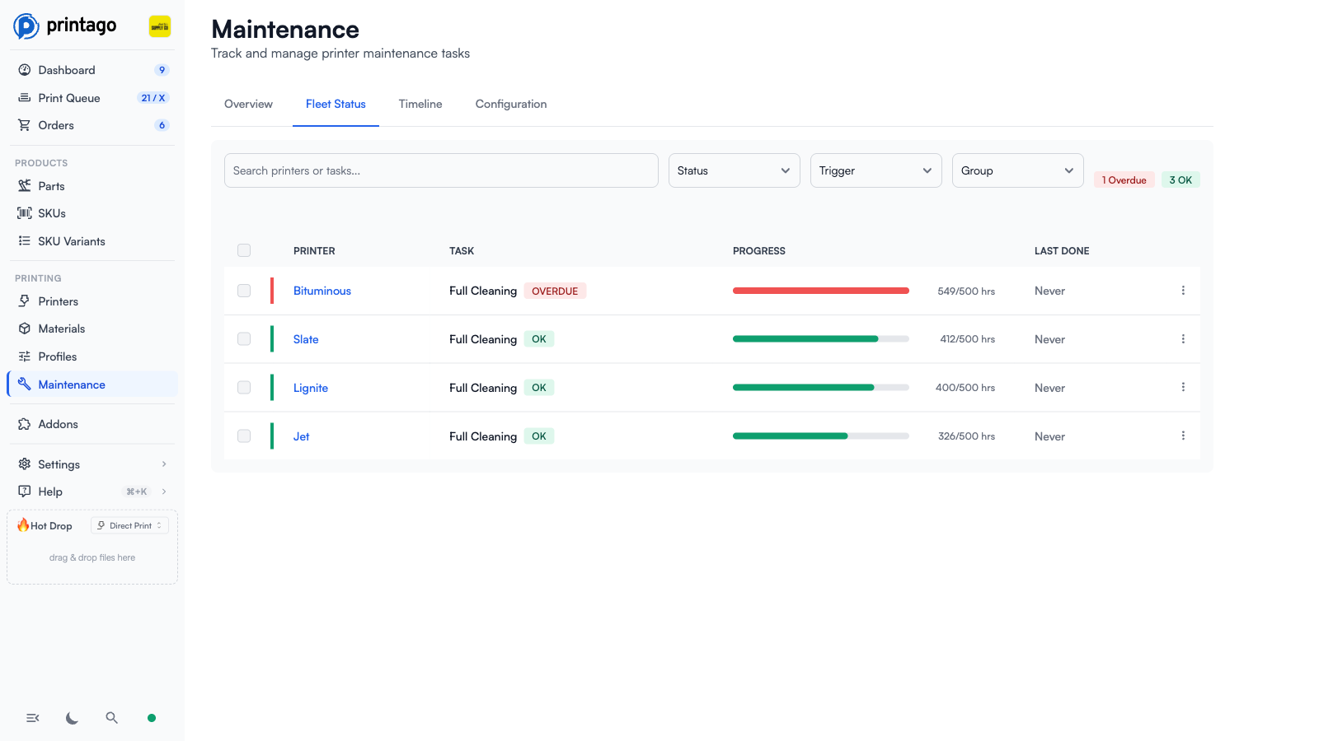Toggle dark mode moon icon
1319x741 pixels.
(73, 718)
